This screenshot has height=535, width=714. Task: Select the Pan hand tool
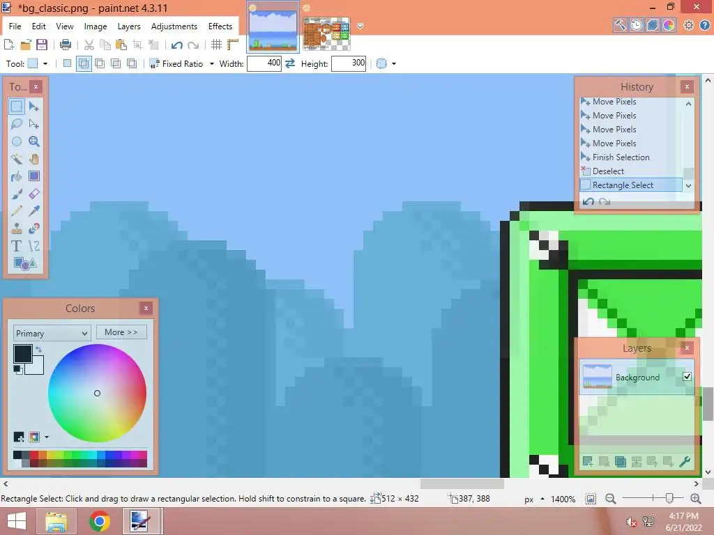(33, 159)
